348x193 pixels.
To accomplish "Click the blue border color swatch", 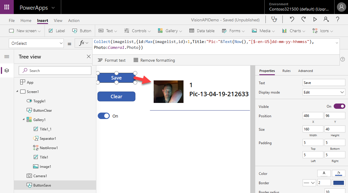I will point(338,183).
